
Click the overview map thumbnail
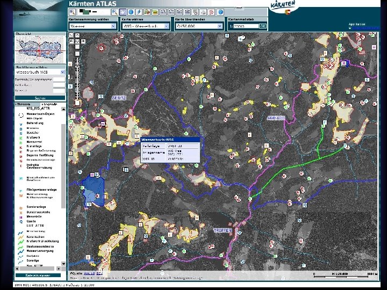coord(40,50)
